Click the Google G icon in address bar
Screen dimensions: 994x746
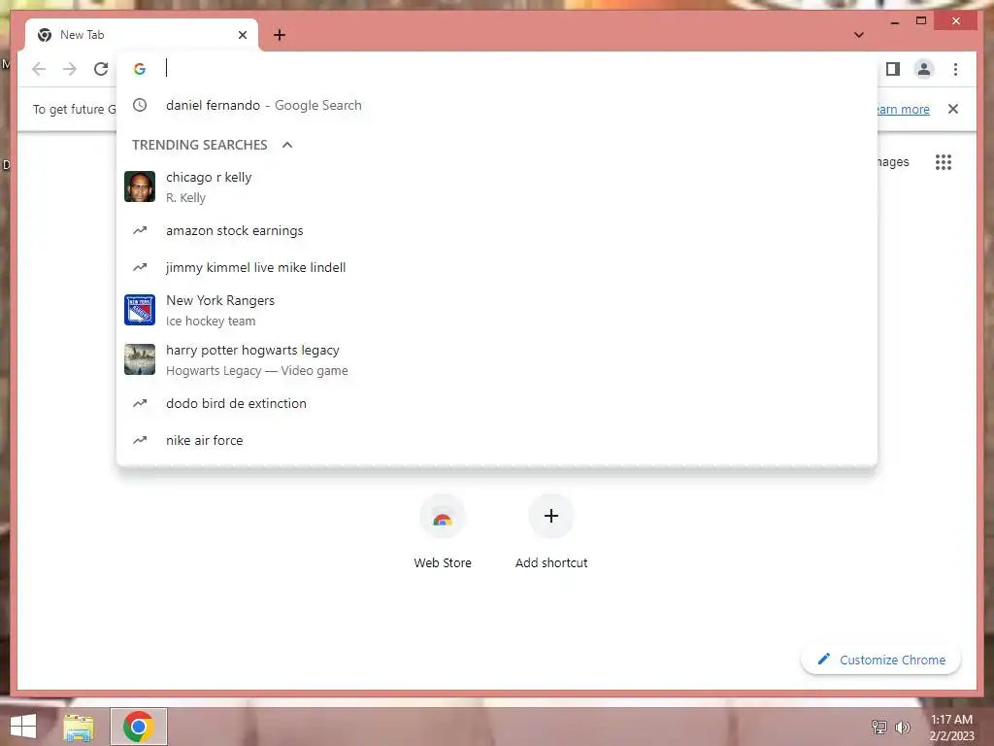pyautogui.click(x=140, y=69)
